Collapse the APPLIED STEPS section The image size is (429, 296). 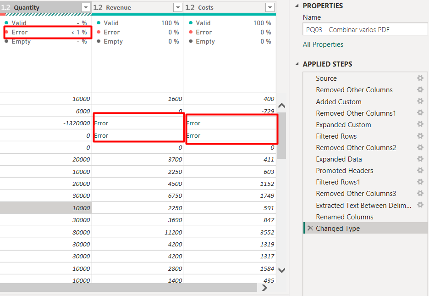296,64
